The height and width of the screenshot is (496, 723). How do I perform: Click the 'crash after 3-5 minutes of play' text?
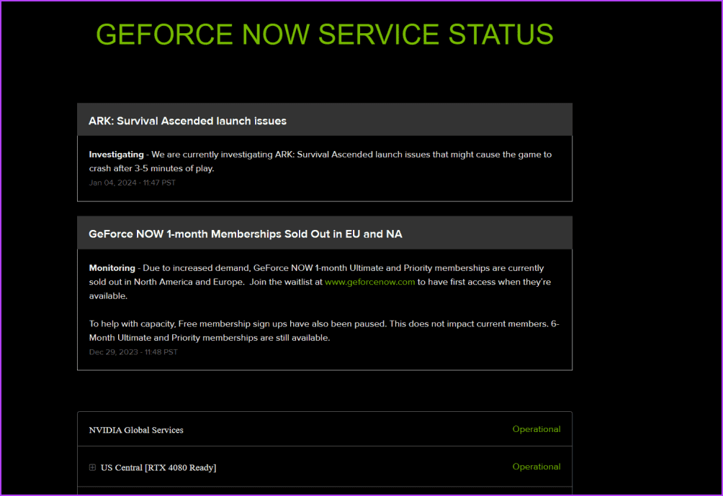point(152,168)
